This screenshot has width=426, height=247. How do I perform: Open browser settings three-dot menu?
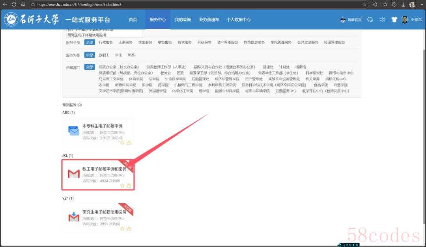(420, 4)
